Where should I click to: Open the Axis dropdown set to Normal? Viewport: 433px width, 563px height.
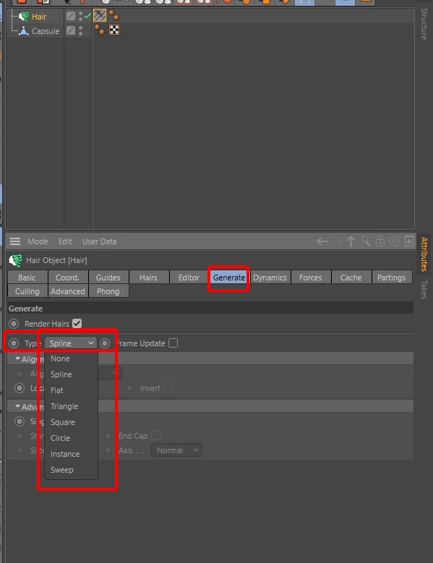point(176,450)
